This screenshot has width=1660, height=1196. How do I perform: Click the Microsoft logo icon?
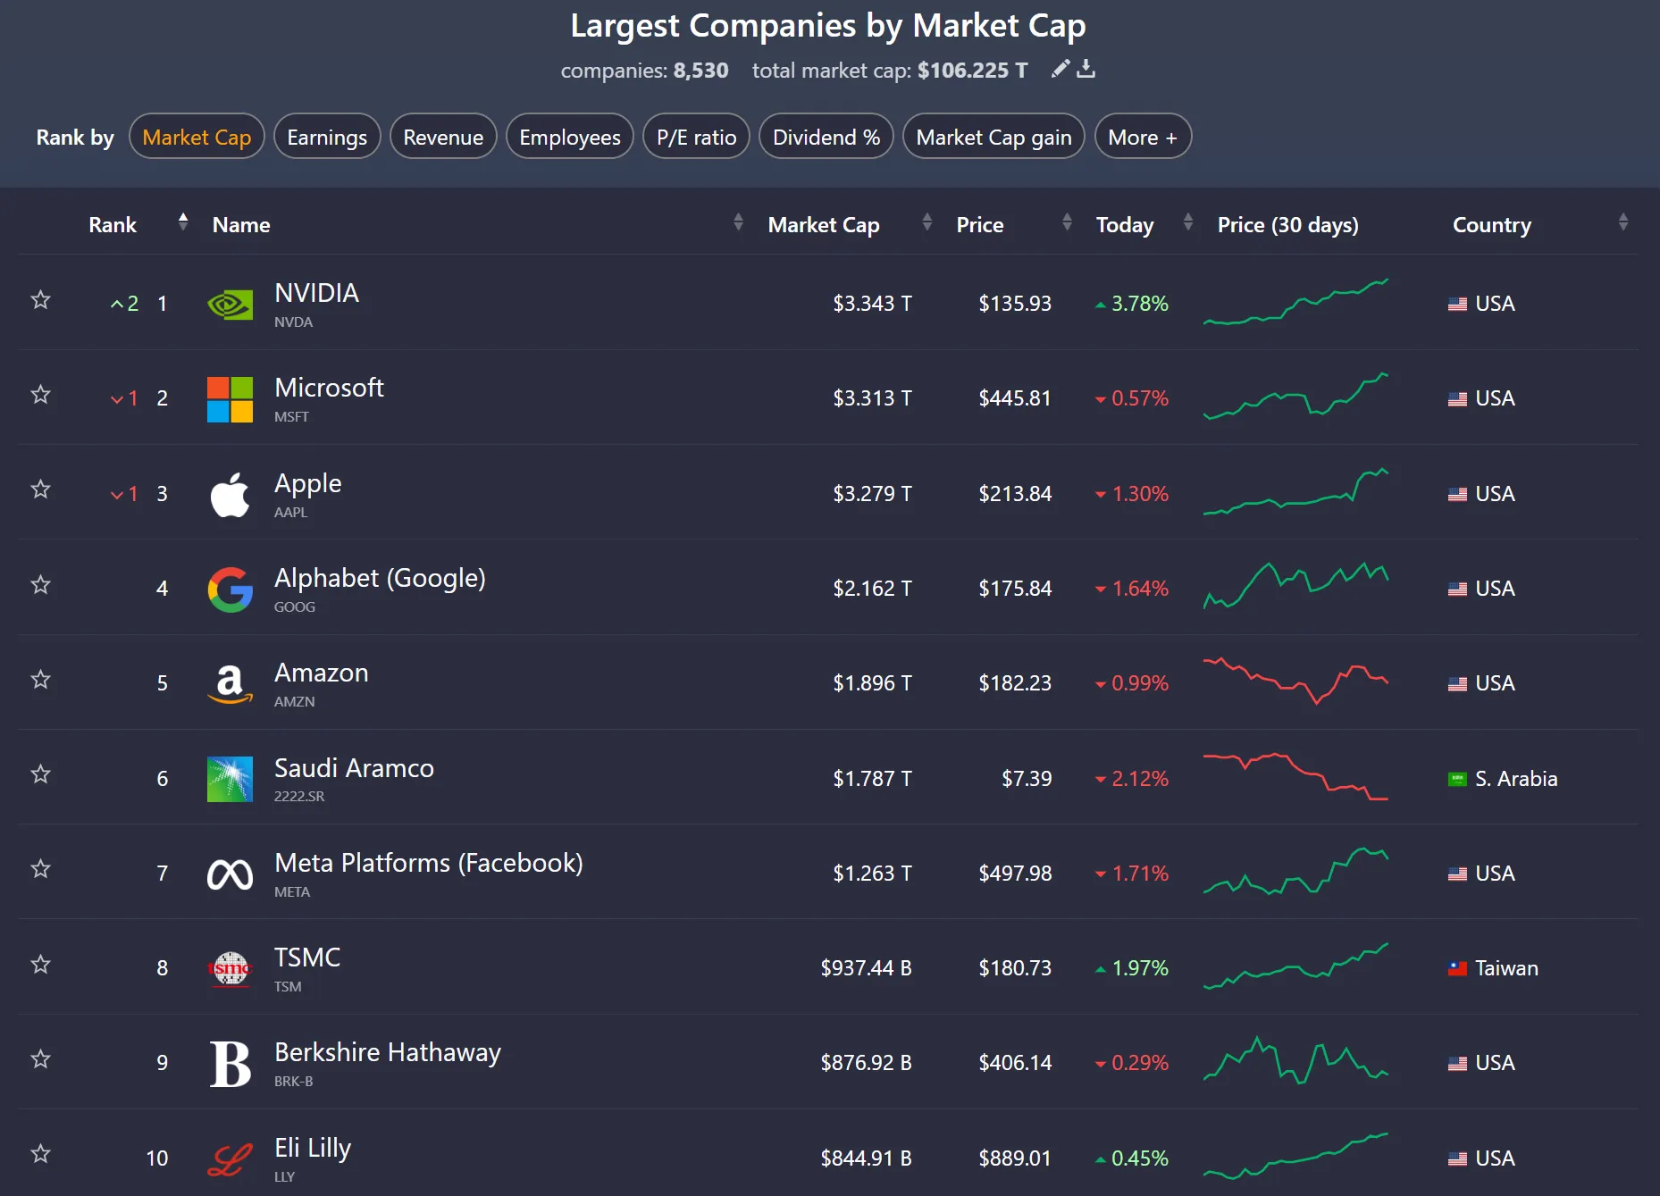(x=230, y=399)
